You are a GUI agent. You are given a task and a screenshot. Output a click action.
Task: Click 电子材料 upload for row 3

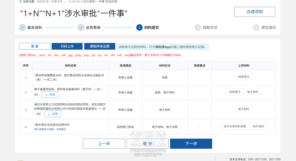pos(244,109)
